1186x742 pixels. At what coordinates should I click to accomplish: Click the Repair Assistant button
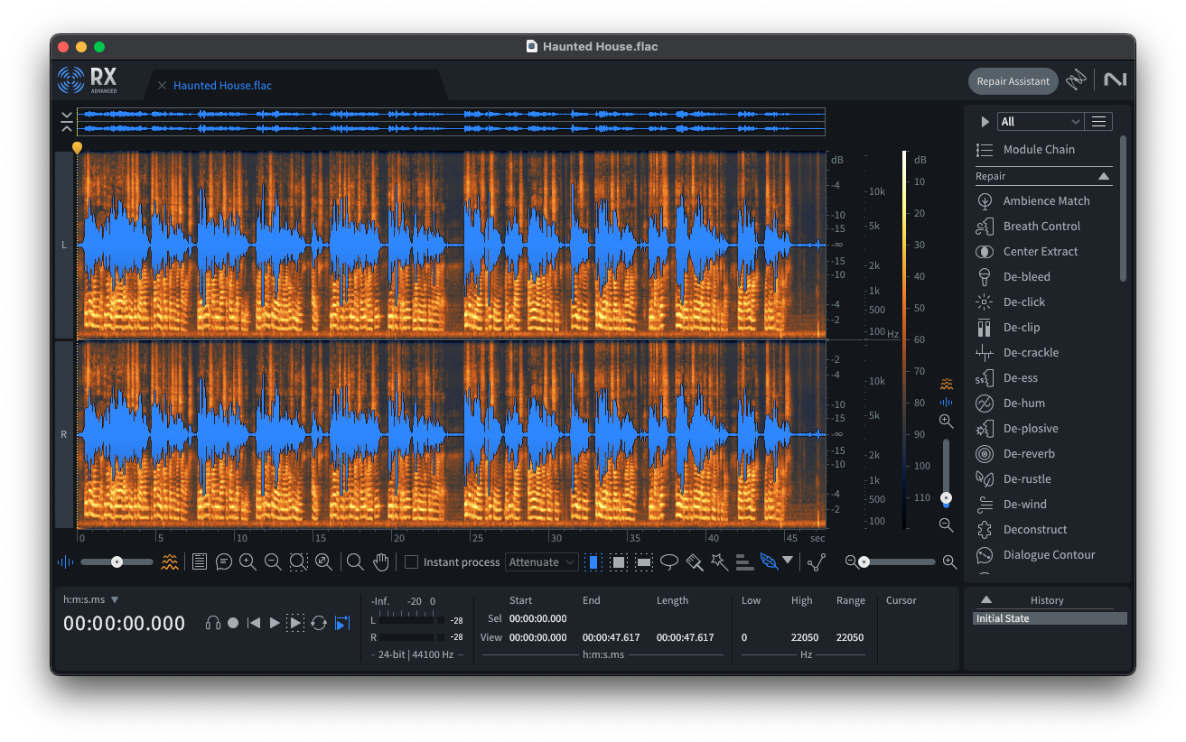(x=1013, y=81)
